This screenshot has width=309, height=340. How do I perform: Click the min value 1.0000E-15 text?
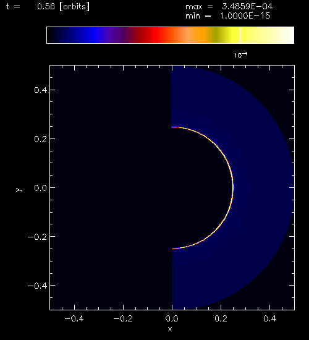pos(245,16)
